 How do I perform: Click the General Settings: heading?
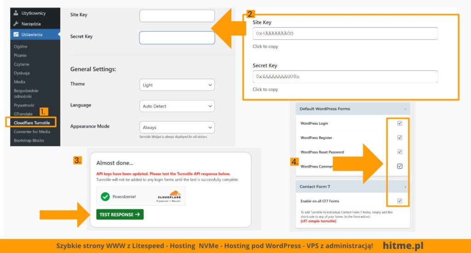[93, 69]
